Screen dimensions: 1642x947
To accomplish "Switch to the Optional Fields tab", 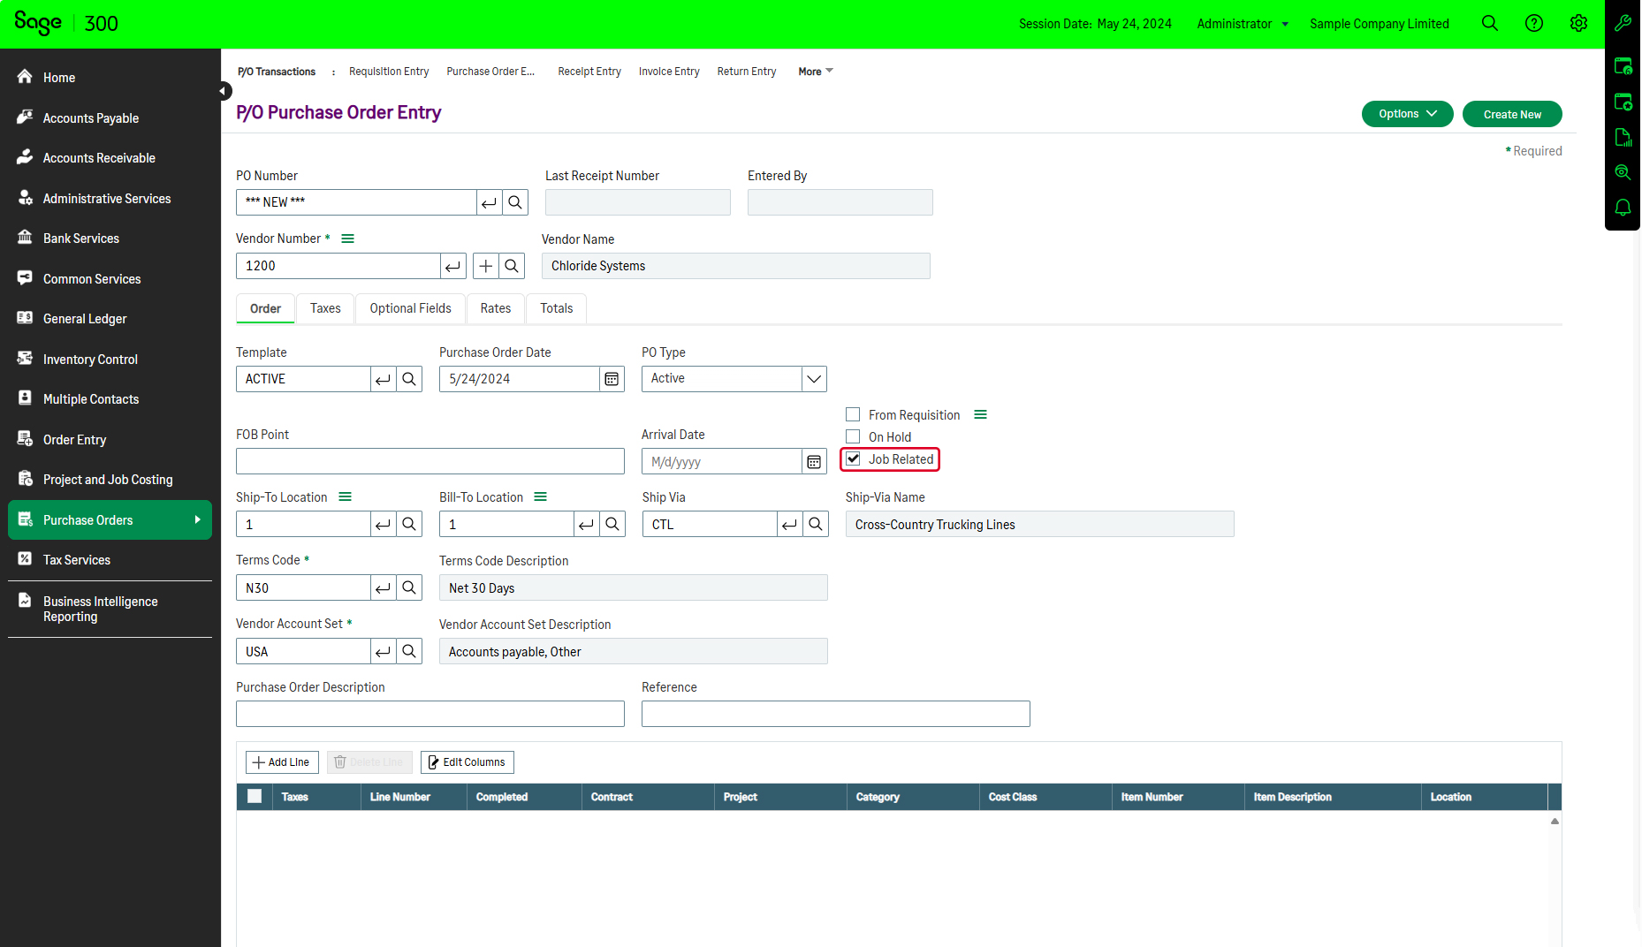I will 410,308.
